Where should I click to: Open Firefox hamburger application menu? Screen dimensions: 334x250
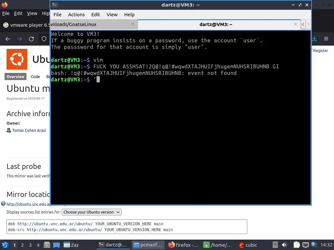pyautogui.click(x=326, y=39)
